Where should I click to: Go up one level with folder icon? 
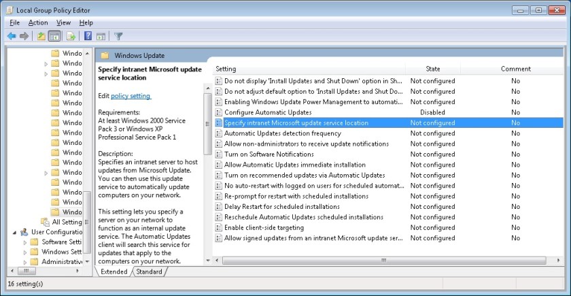pyautogui.click(x=41, y=36)
